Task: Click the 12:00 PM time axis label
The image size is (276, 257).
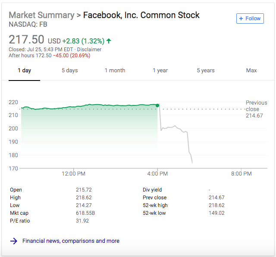Action: tap(73, 174)
